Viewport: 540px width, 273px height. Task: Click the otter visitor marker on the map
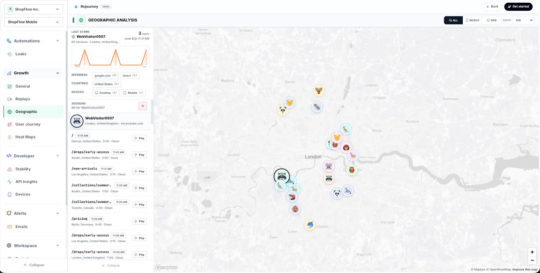click(317, 107)
